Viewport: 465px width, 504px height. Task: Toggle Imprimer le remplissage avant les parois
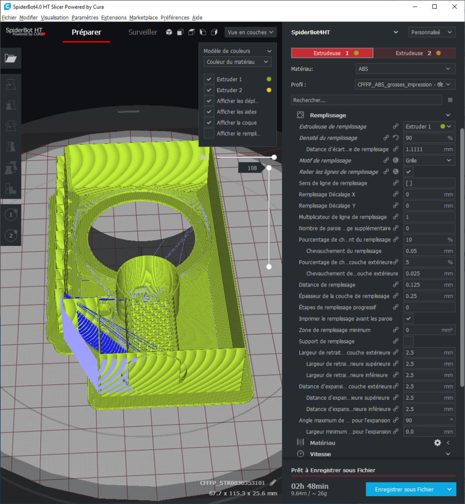[x=408, y=318]
